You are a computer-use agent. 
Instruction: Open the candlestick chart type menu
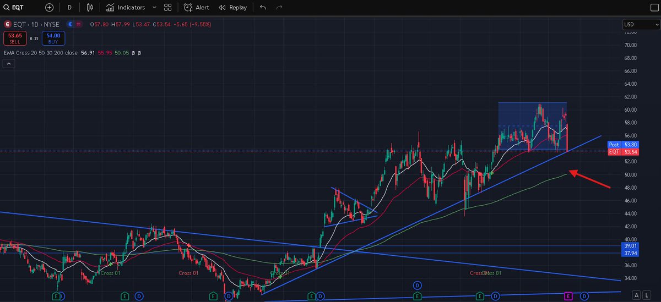click(90, 8)
